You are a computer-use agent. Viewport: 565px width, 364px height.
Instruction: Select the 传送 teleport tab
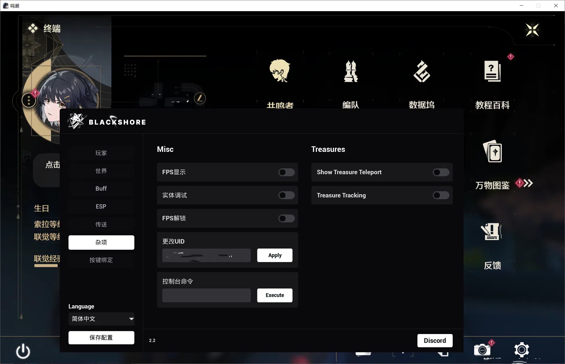point(101,224)
